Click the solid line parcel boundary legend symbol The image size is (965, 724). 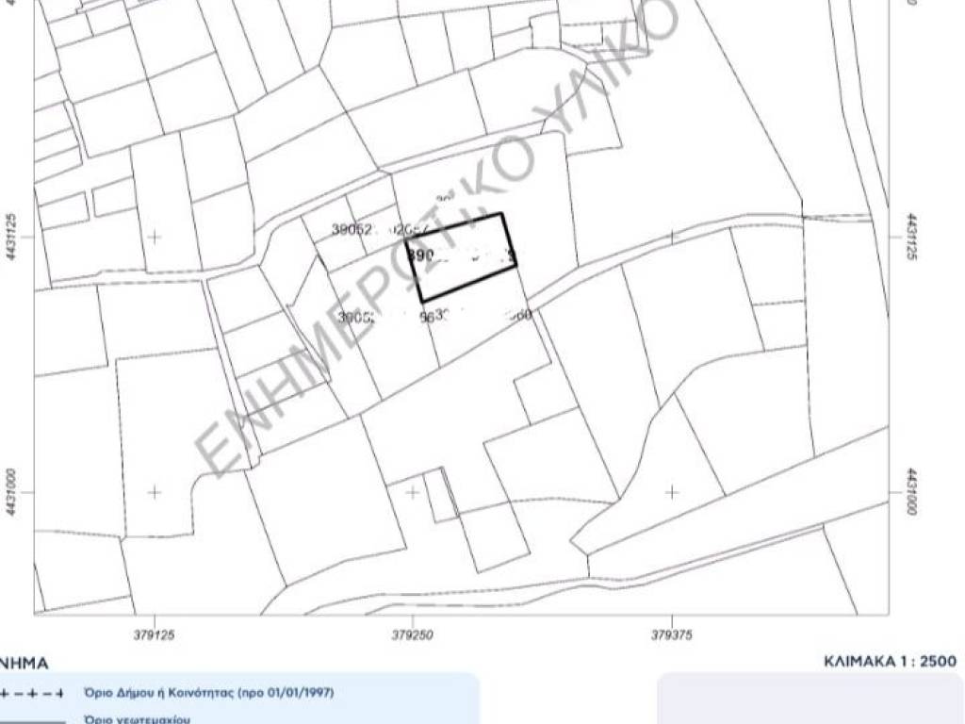[x=31, y=721]
